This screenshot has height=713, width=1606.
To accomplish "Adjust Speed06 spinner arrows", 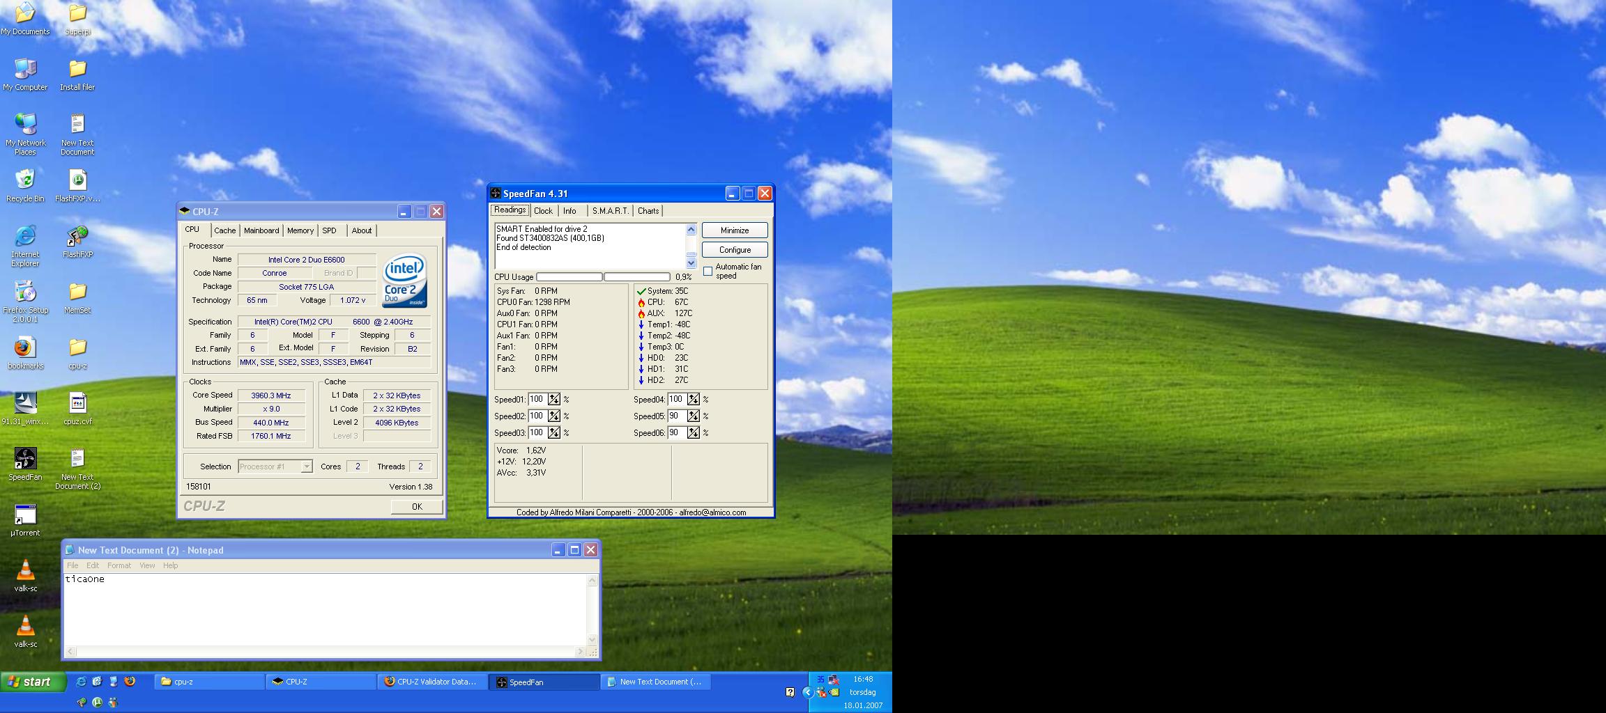I will click(x=693, y=432).
